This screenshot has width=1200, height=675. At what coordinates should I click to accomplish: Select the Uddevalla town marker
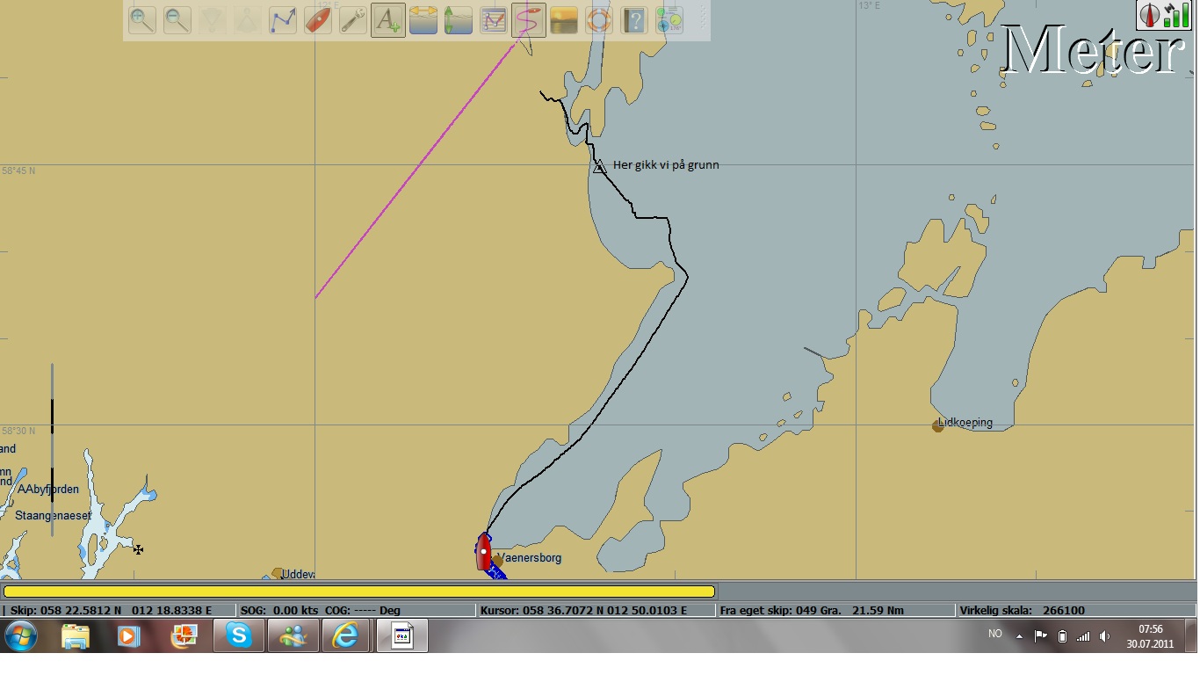277,573
